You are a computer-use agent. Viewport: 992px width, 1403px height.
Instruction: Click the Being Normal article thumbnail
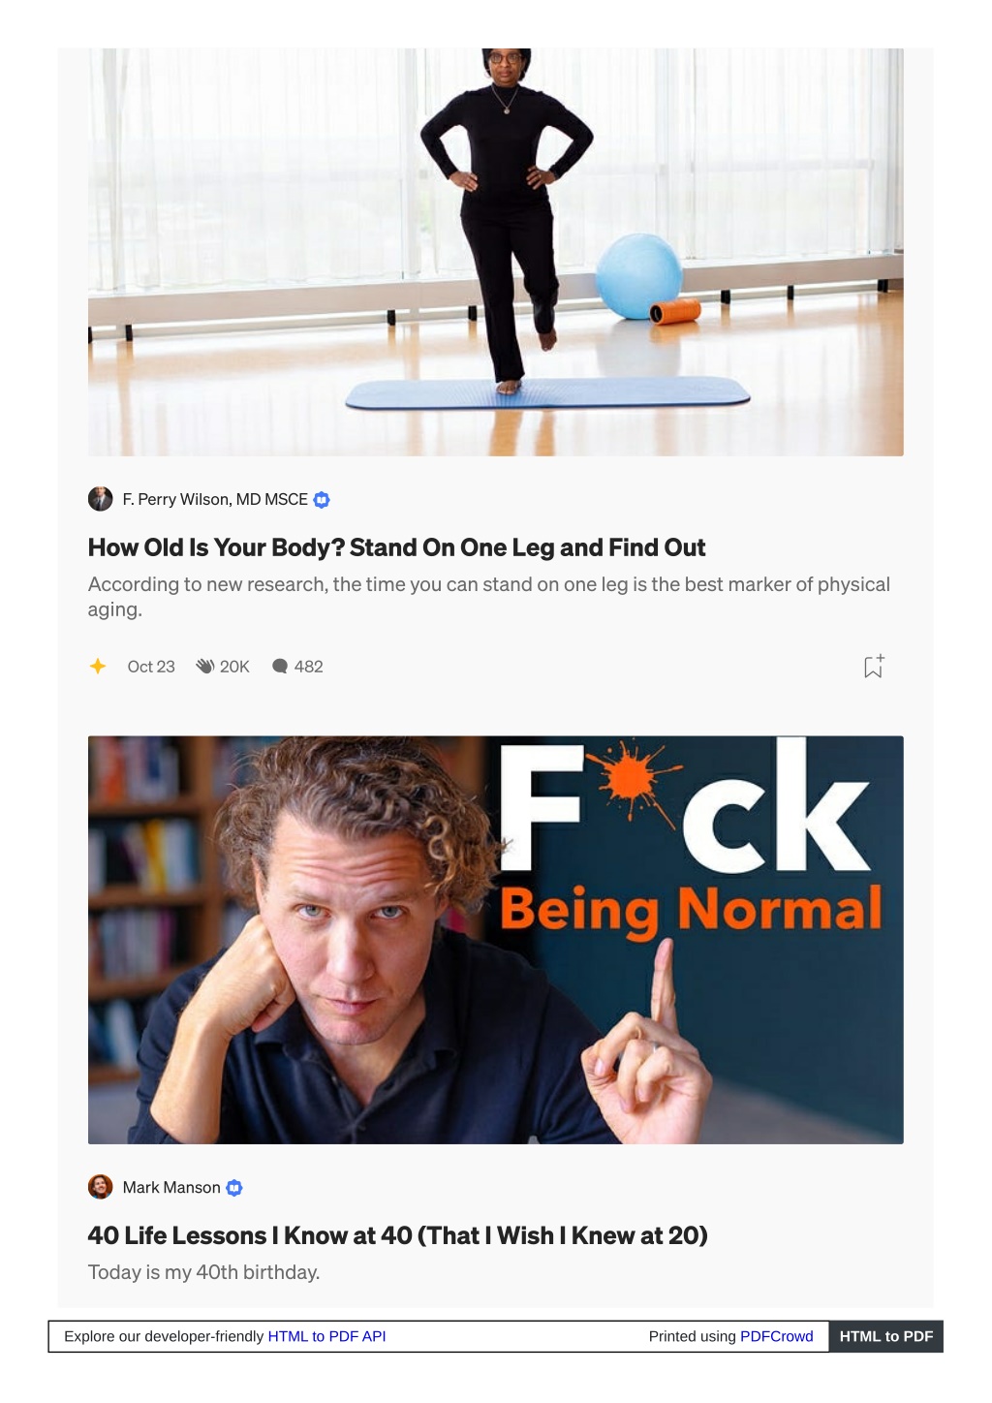coord(496,940)
